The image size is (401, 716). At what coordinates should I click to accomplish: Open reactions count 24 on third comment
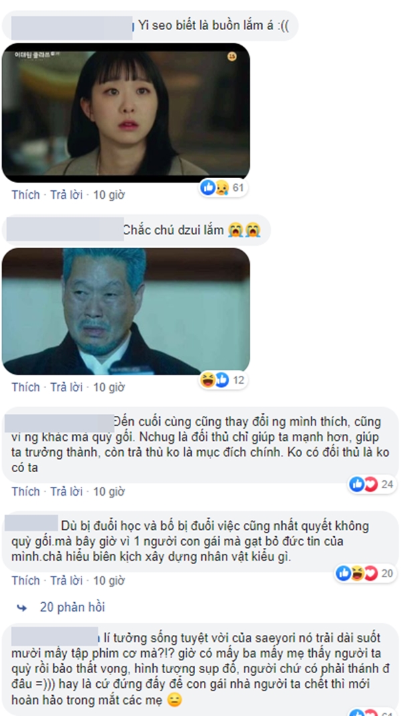pos(372,484)
